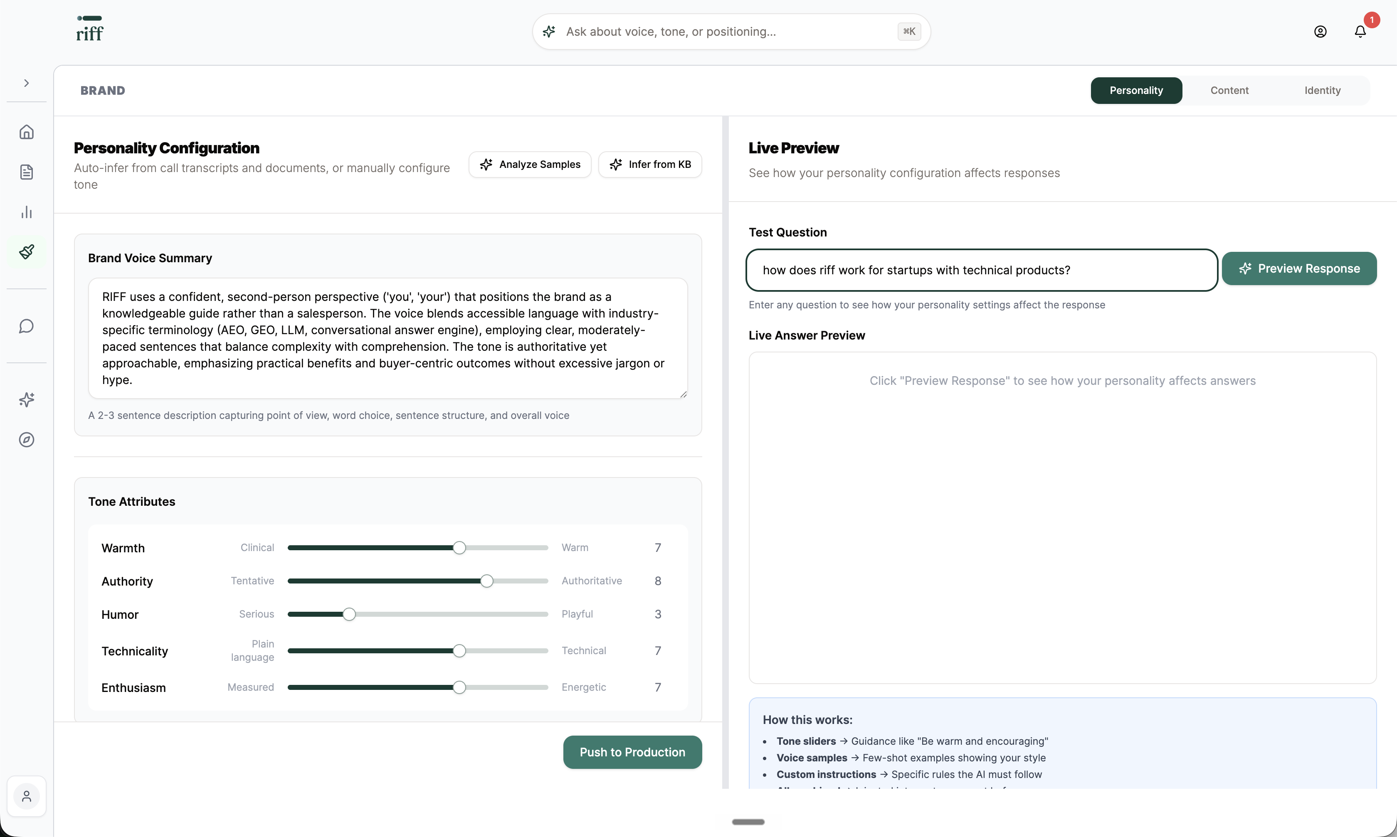Viewport: 1397px width, 837px height.
Task: Click the Playful slider end label
Action: click(x=577, y=614)
